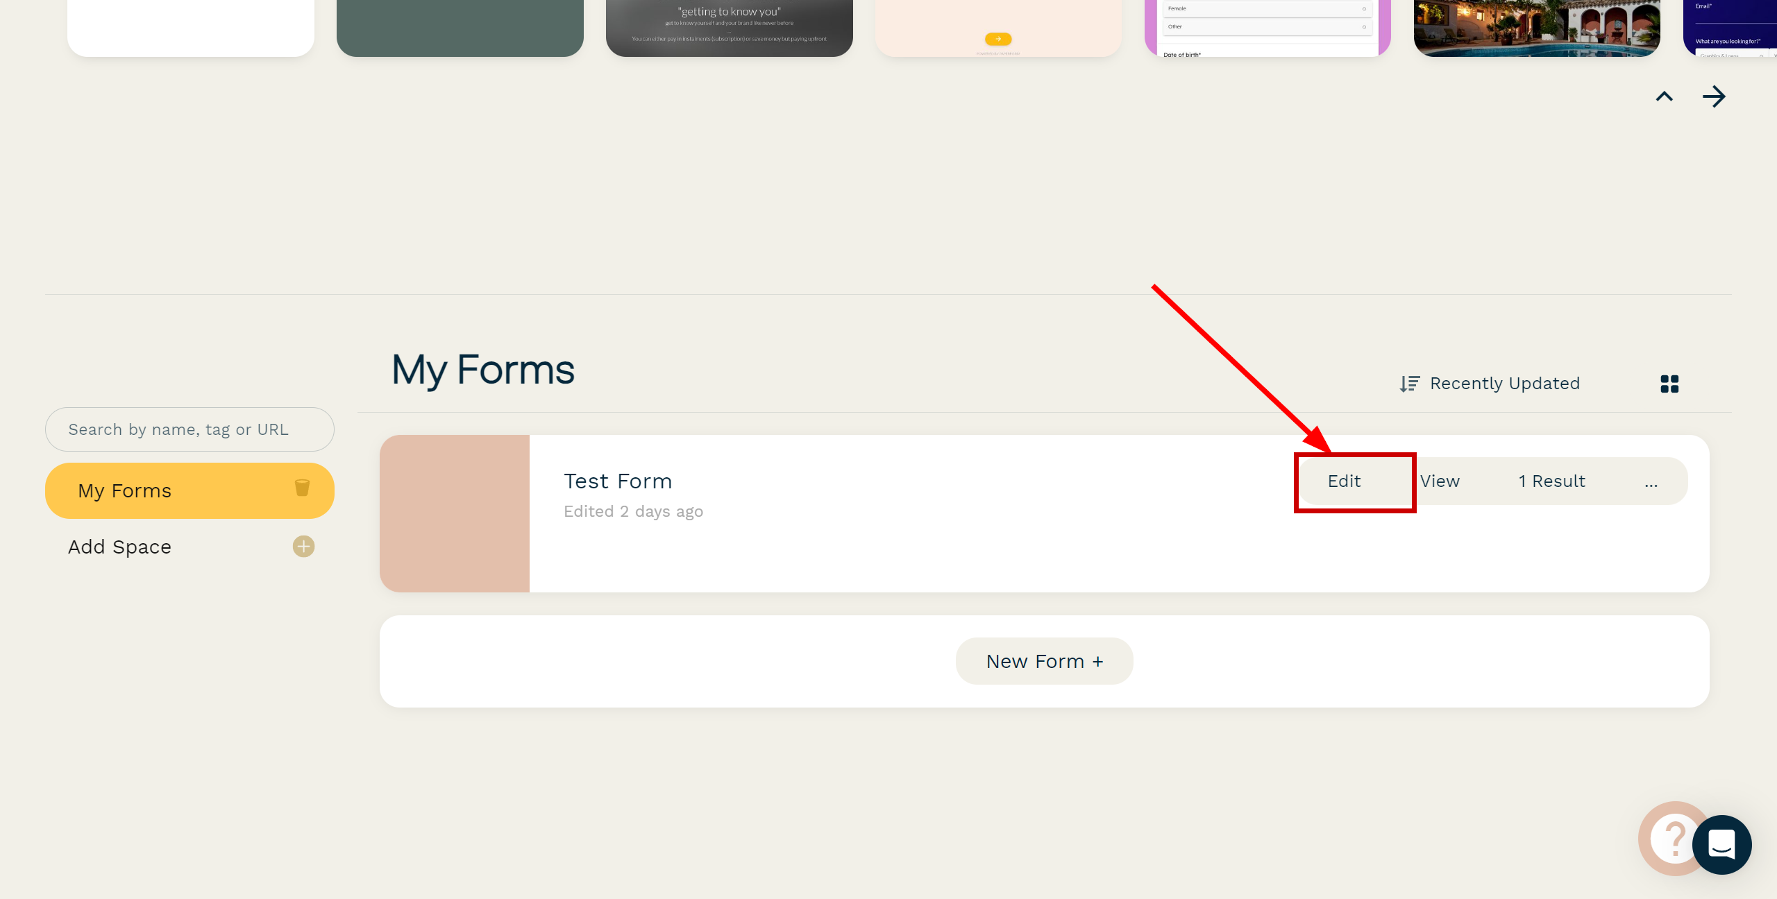Click the upward chevron collapse icon
Image resolution: width=1777 pixels, height=899 pixels.
point(1665,96)
